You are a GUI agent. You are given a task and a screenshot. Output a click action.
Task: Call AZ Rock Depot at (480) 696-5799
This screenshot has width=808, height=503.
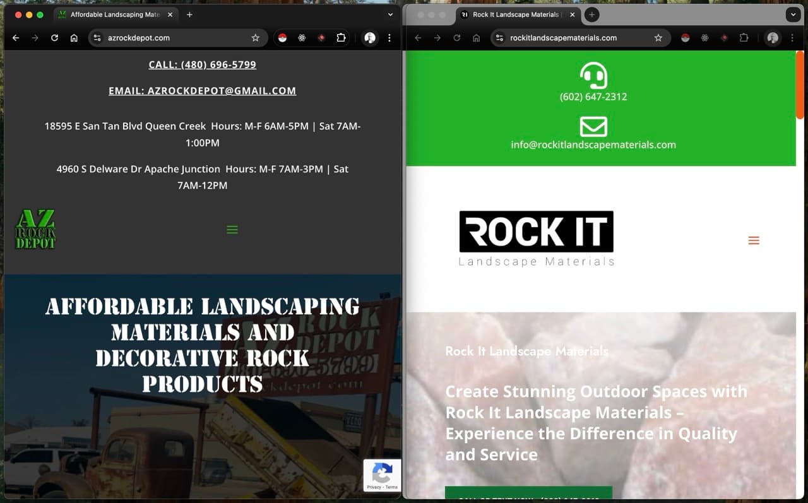coord(202,64)
